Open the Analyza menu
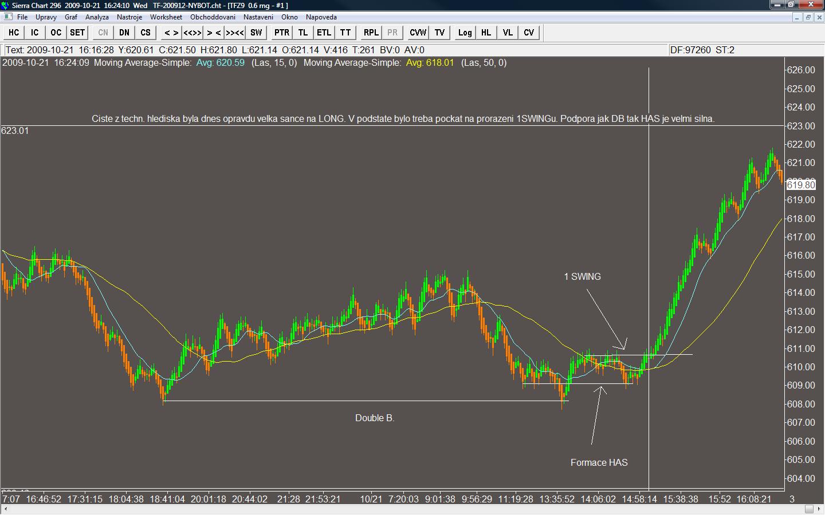This screenshot has width=825, height=515. click(x=97, y=17)
